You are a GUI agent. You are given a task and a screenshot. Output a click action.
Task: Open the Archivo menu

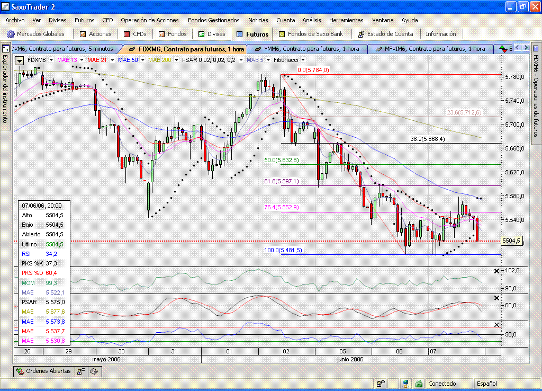(x=15, y=20)
